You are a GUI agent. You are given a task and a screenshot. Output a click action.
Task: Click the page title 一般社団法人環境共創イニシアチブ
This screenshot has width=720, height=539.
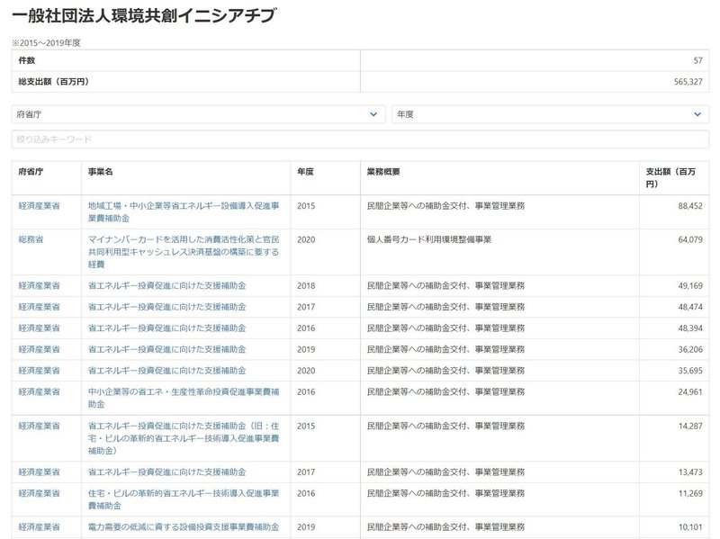click(x=144, y=15)
